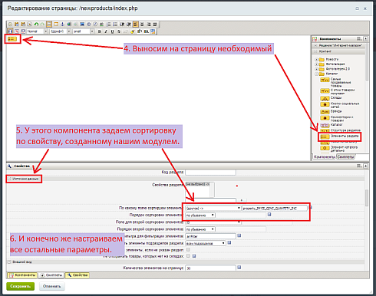
Task: Select the inserted yellow component in the page area
Action: [x=12, y=39]
